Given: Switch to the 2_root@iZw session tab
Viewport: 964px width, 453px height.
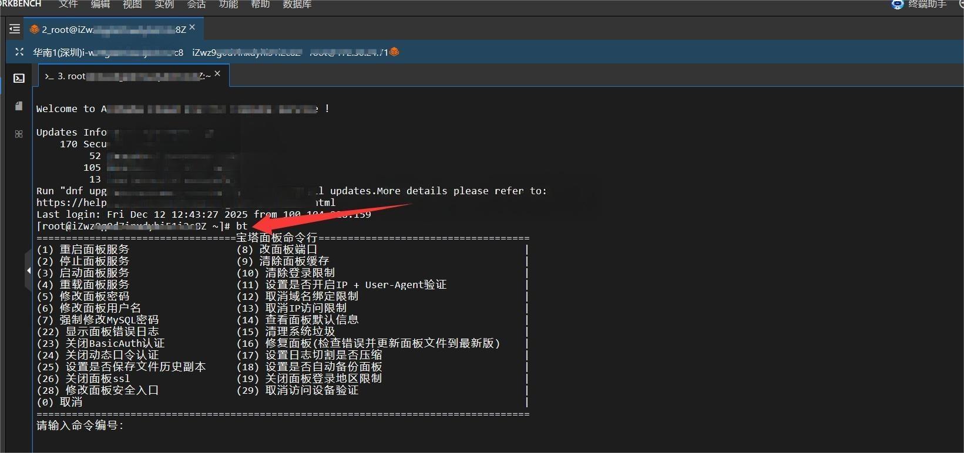Looking at the screenshot, I should click(113, 29).
